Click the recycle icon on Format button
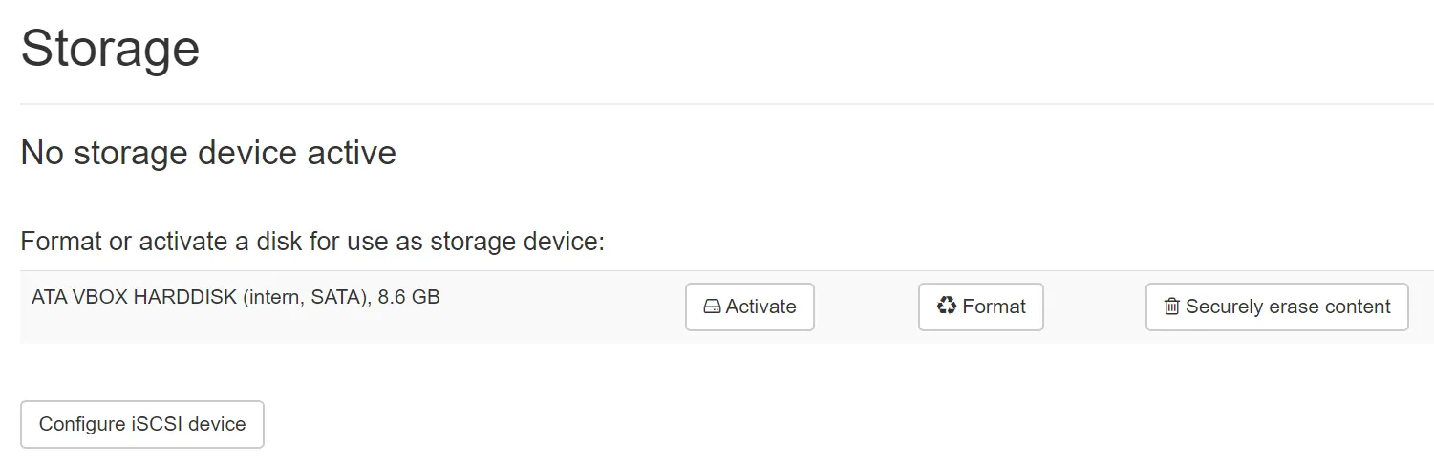1434x466 pixels. click(947, 307)
